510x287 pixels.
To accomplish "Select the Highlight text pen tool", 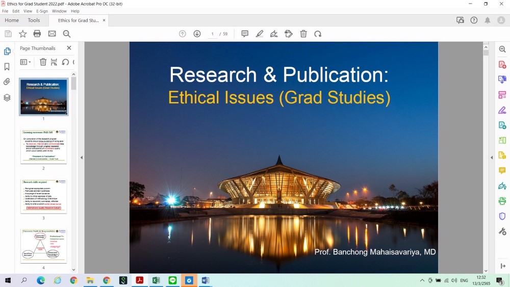I will [x=260, y=34].
